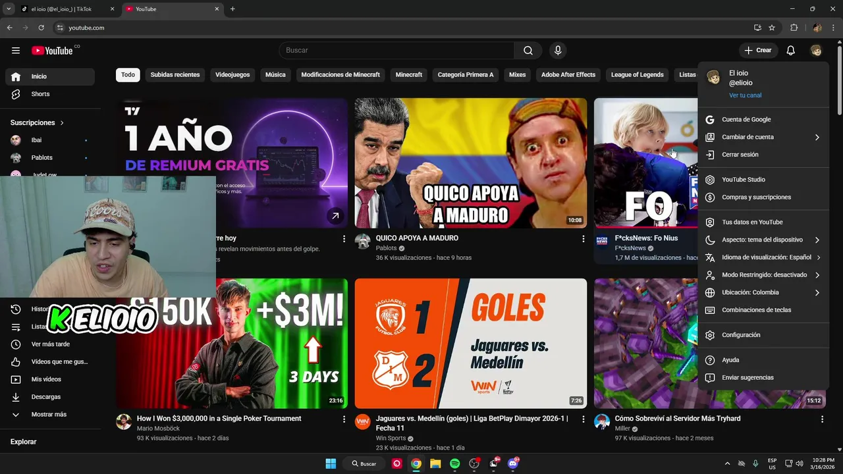Open QUICO APOYA A MADURO thumbnail
843x474 pixels.
tap(471, 163)
